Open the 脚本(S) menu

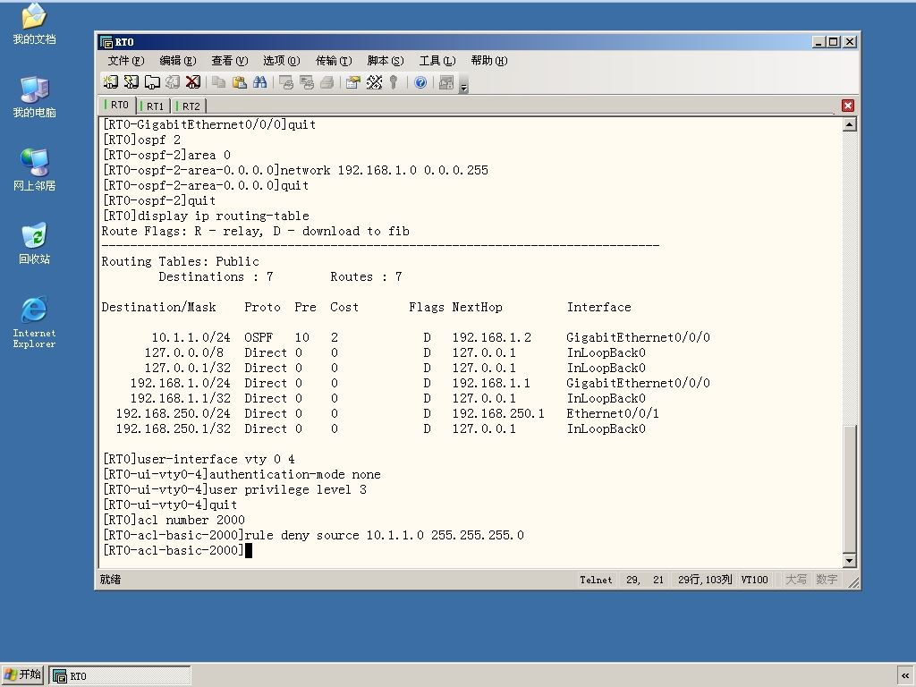pyautogui.click(x=386, y=61)
